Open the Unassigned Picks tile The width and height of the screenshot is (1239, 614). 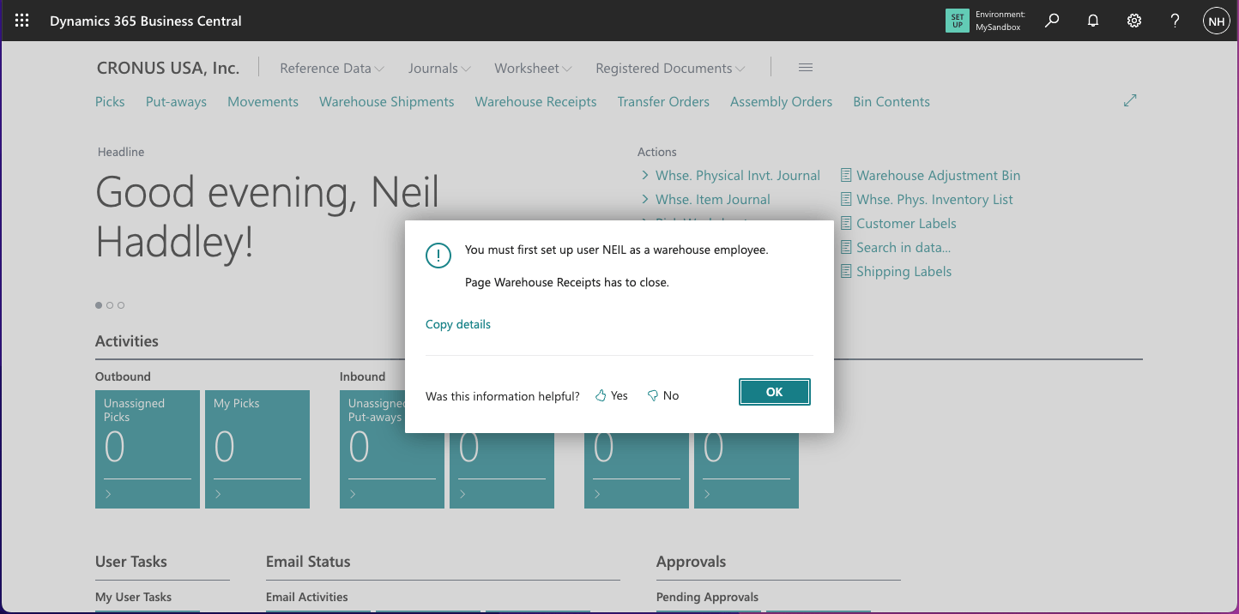[147, 448]
